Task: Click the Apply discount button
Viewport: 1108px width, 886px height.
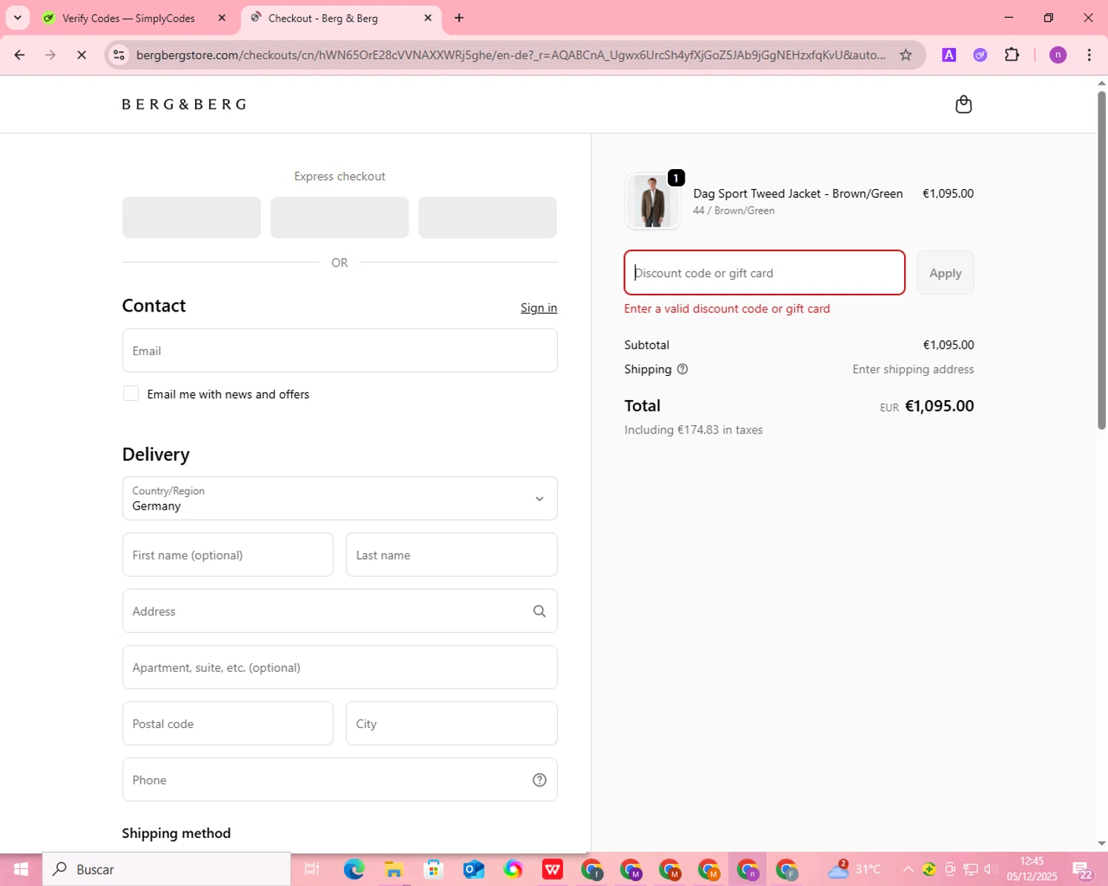Action: click(945, 272)
